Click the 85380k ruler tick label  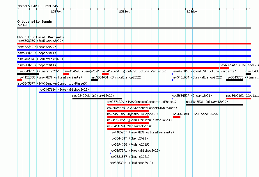(x=124, y=12)
